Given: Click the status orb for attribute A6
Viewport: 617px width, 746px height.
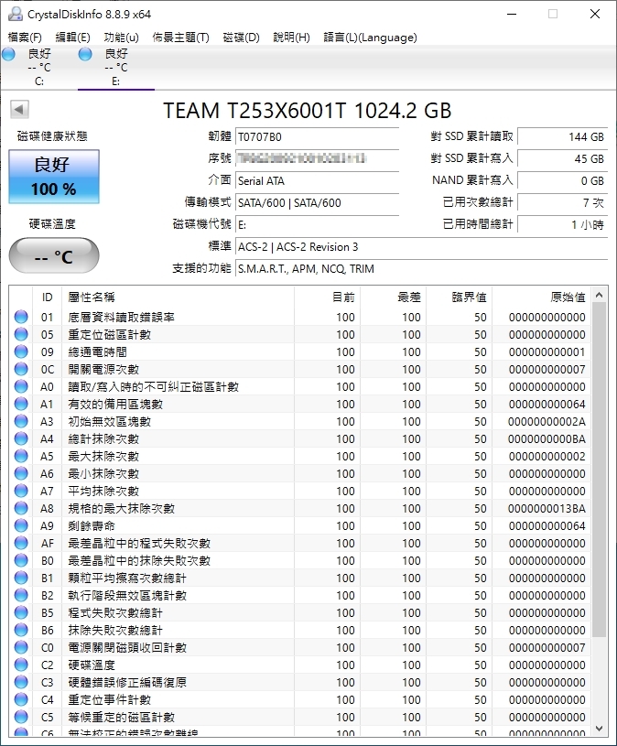Looking at the screenshot, I should 21,473.
